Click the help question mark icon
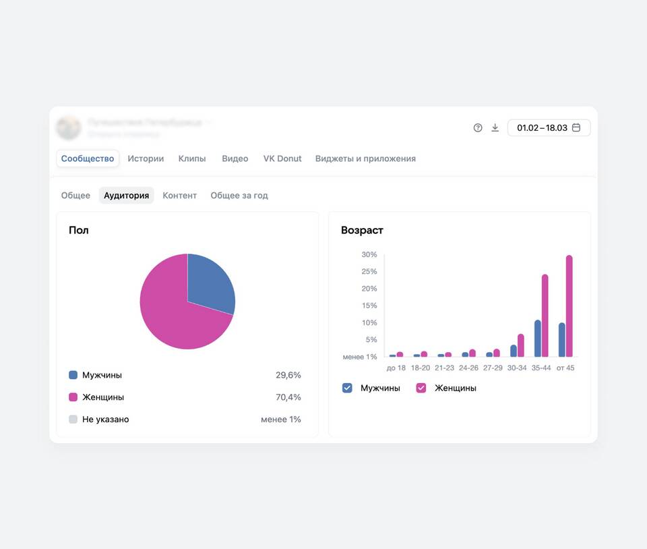This screenshot has height=549, width=647. pyautogui.click(x=477, y=128)
